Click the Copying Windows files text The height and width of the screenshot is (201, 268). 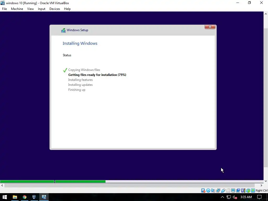(84, 70)
